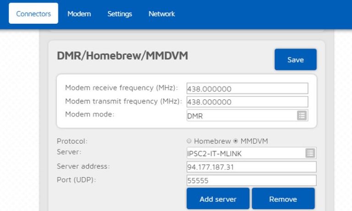Click the Modem receive frequency field

click(x=247, y=89)
